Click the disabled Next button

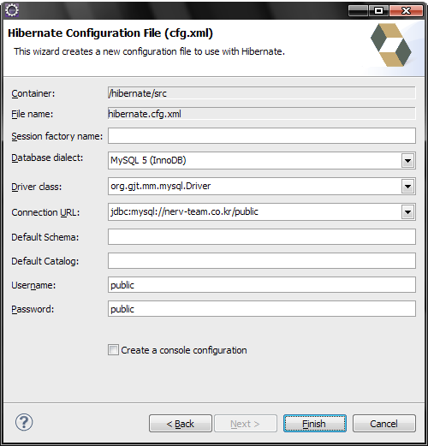click(x=246, y=424)
